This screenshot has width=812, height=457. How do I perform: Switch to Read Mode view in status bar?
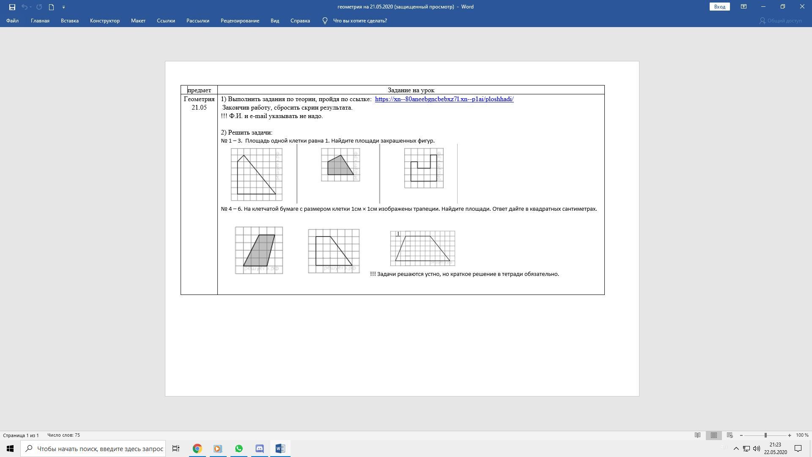coord(697,435)
